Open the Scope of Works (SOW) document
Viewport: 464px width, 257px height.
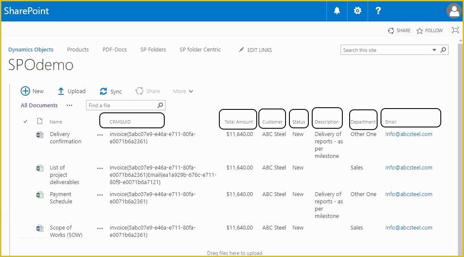pyautogui.click(x=66, y=231)
